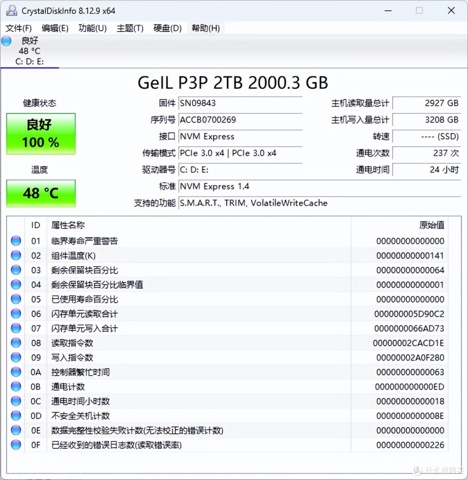Select the 控制器繁忙时间 row
The height and width of the screenshot is (480, 468).
coord(227,372)
